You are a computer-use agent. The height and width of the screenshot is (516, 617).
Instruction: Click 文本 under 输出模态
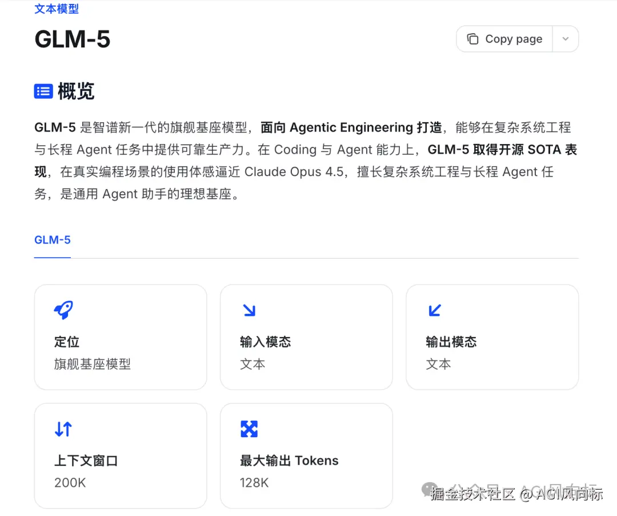click(x=438, y=364)
